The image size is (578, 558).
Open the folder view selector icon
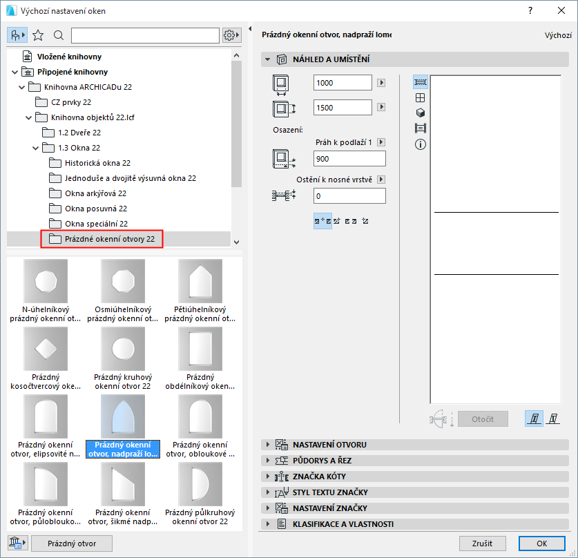(17, 35)
